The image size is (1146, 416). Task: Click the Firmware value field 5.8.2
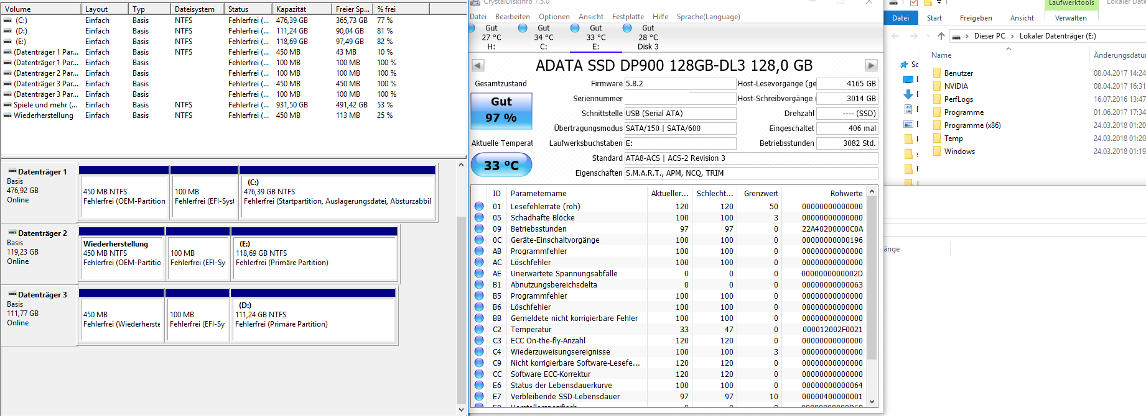click(680, 84)
